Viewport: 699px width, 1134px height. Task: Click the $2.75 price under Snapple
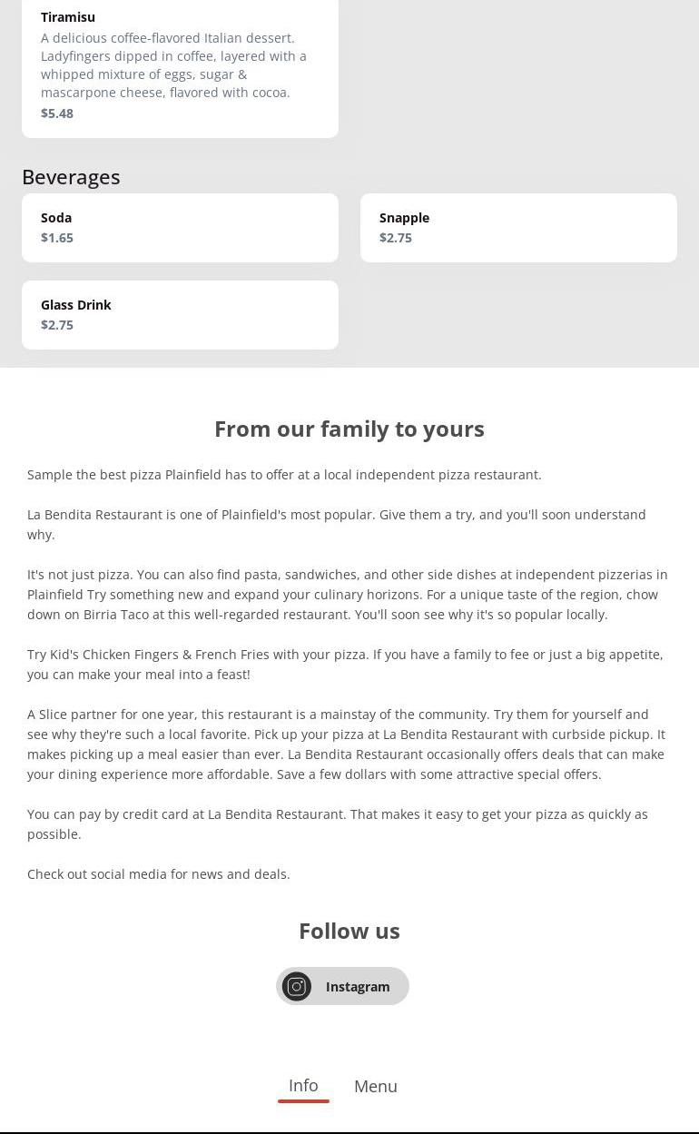[396, 238]
